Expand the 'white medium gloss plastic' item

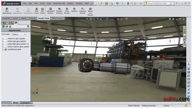pos(3,47)
